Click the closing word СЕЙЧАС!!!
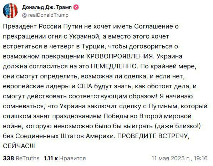 19,146
